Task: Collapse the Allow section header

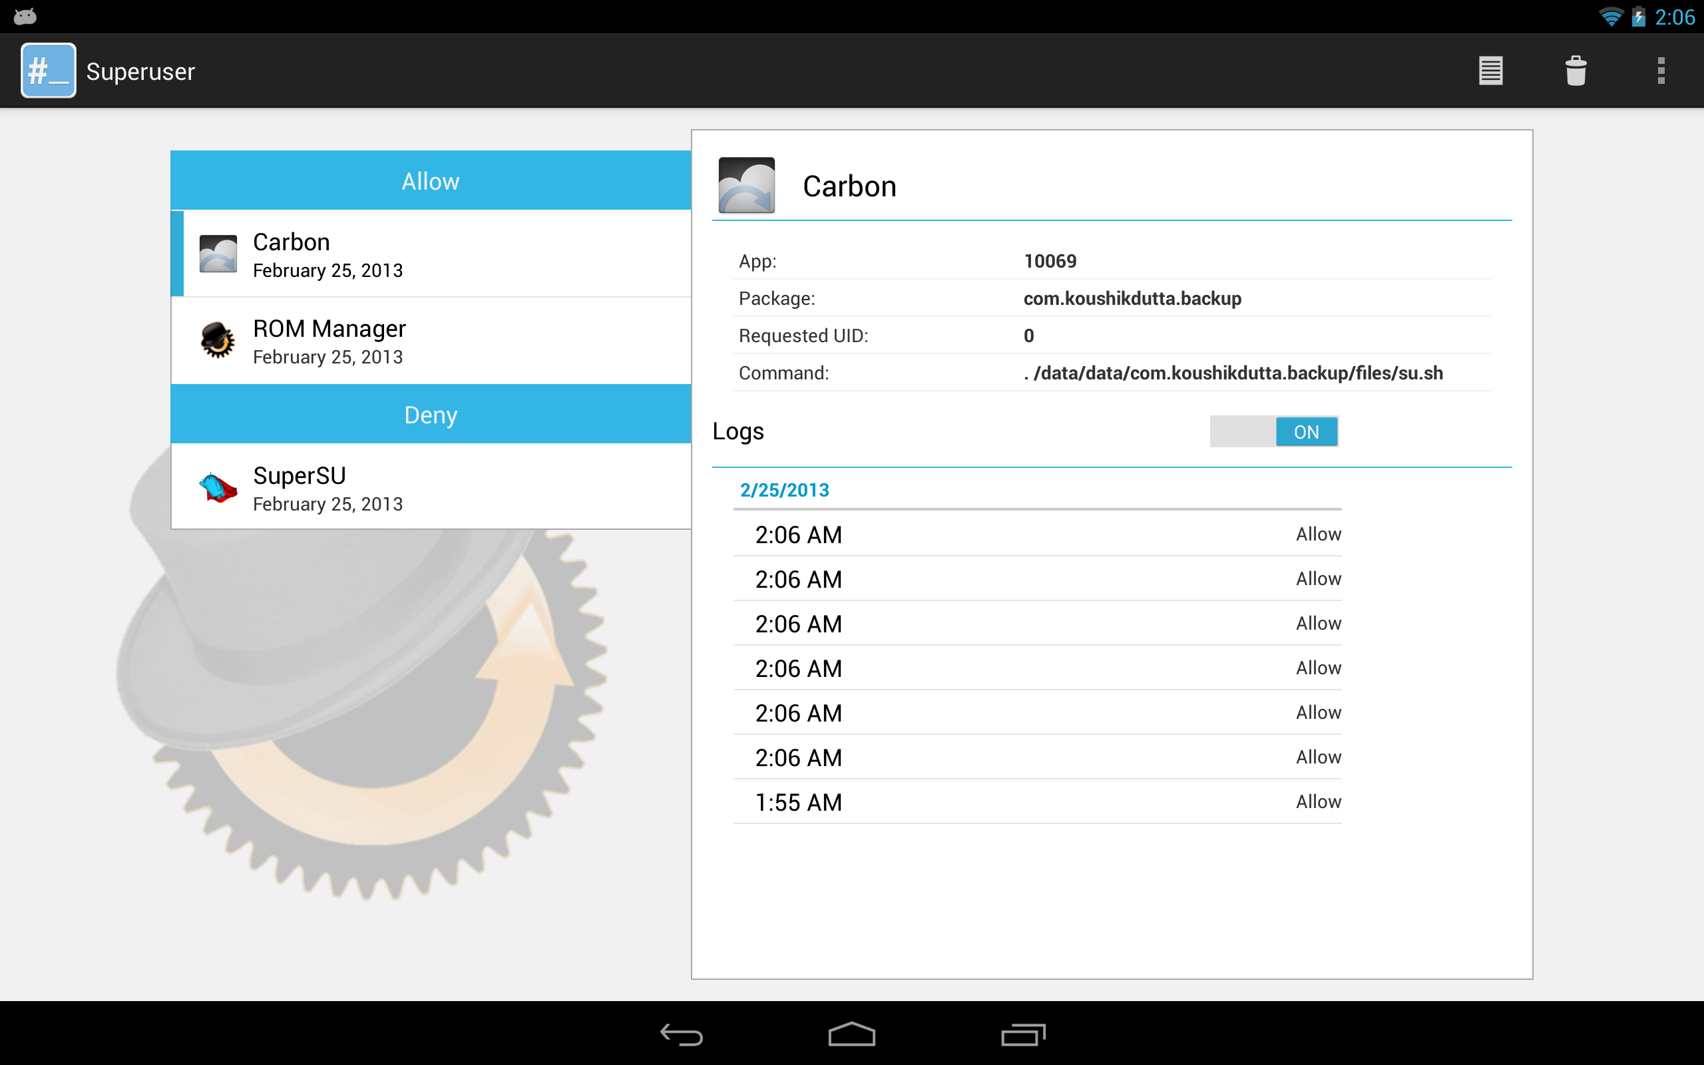Action: (430, 180)
